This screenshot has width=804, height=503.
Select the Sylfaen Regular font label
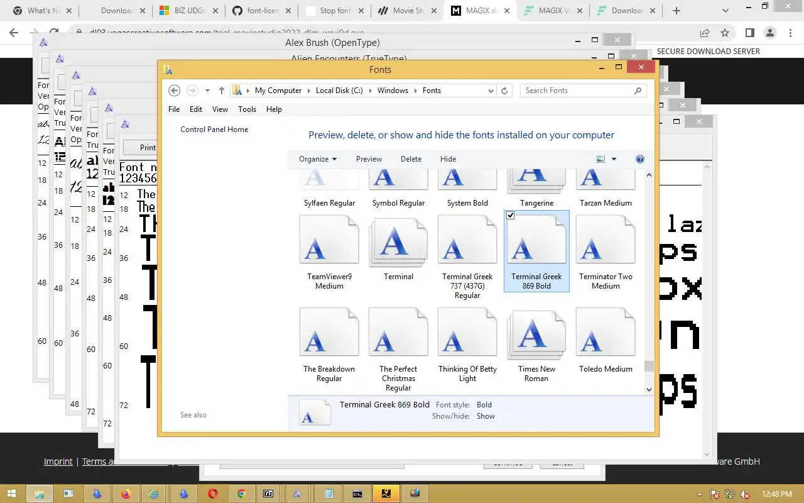click(329, 203)
